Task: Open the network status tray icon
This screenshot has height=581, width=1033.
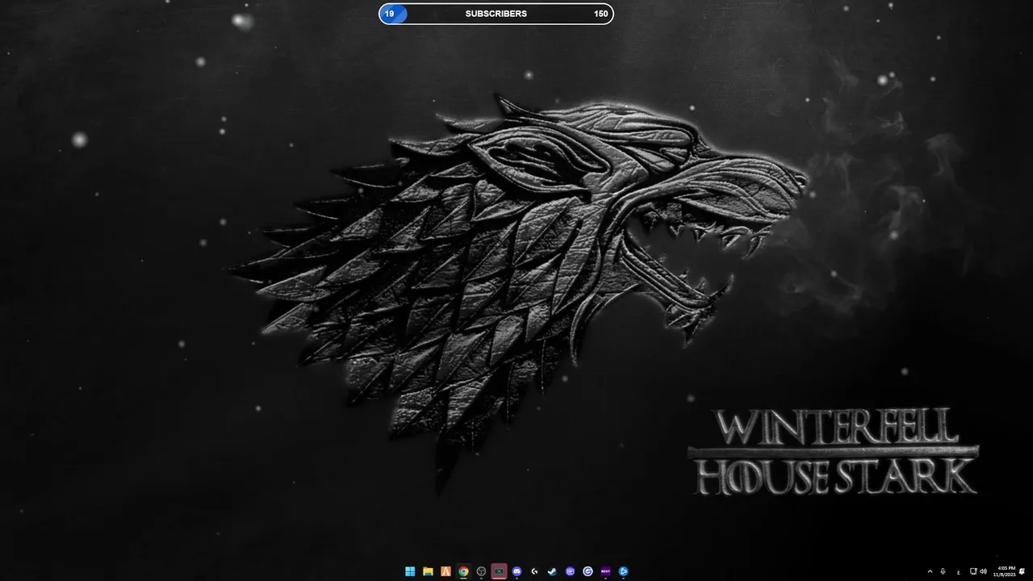Action: [973, 571]
